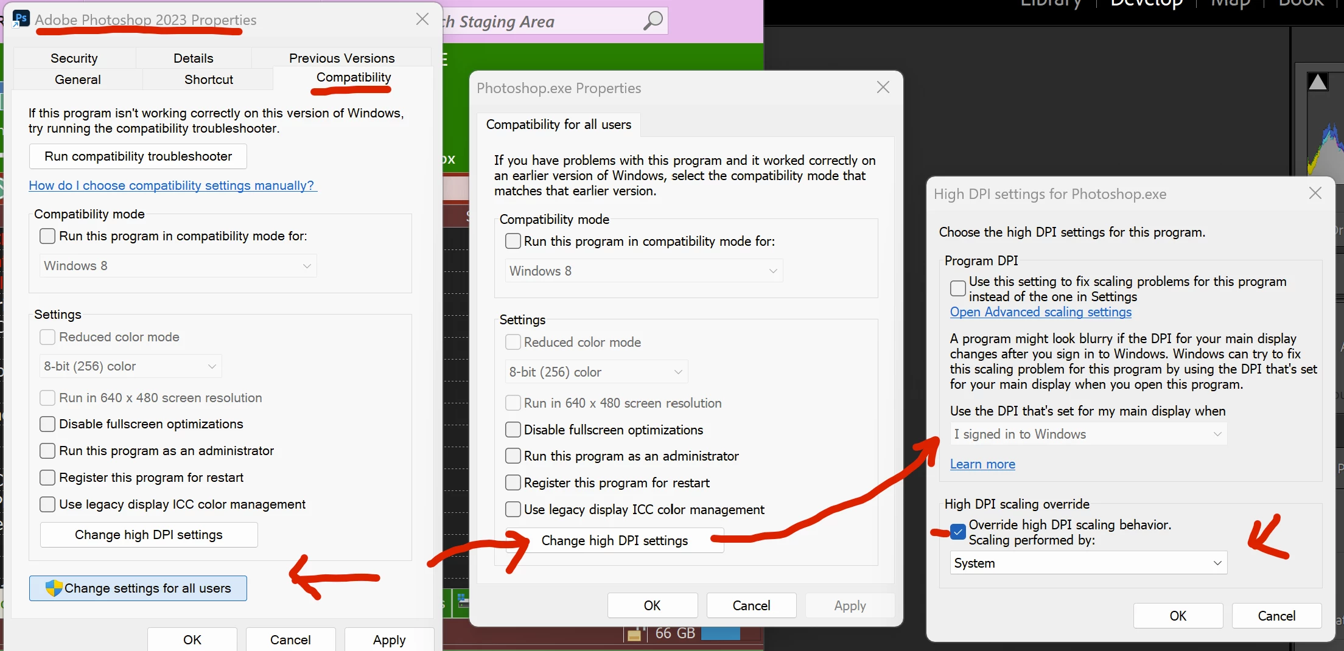Check Register this program for restart in Photoshop 2023 Properties

47,478
